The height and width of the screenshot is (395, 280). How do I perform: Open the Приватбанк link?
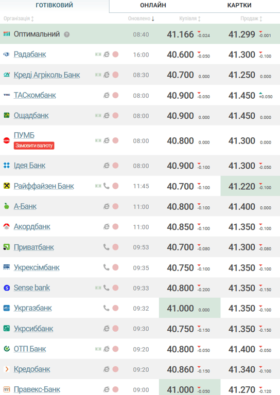coord(34,247)
